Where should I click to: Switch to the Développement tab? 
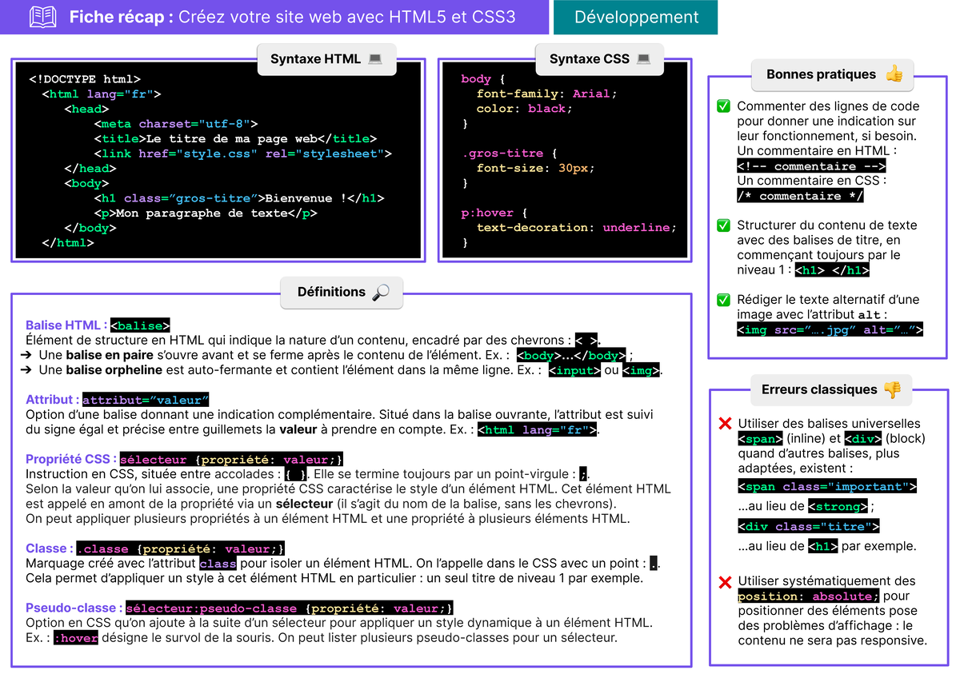pos(634,16)
